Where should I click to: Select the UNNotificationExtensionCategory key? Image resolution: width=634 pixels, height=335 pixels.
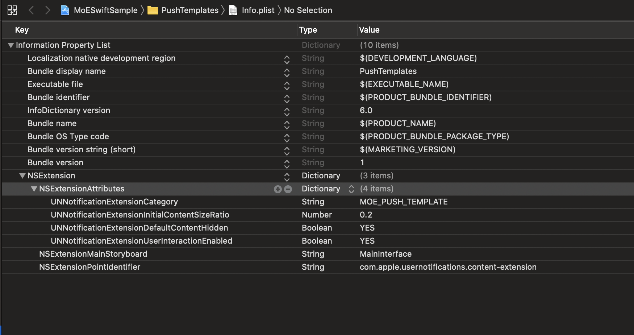114,202
